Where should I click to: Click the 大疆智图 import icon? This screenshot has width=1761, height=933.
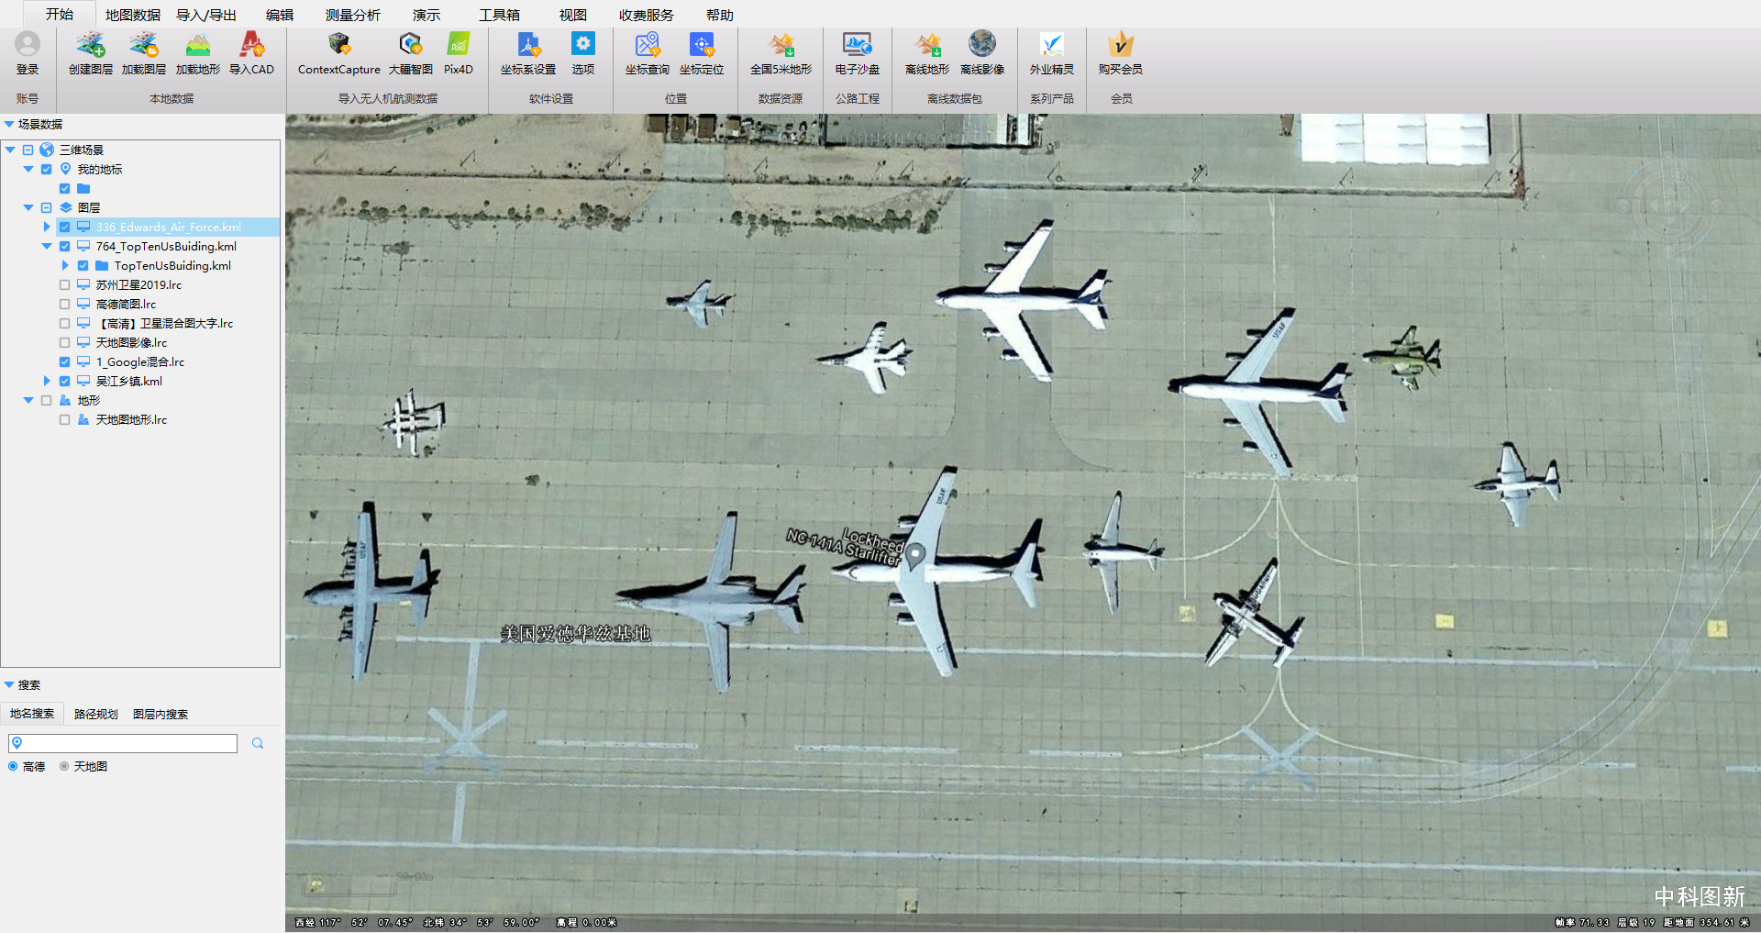click(410, 44)
